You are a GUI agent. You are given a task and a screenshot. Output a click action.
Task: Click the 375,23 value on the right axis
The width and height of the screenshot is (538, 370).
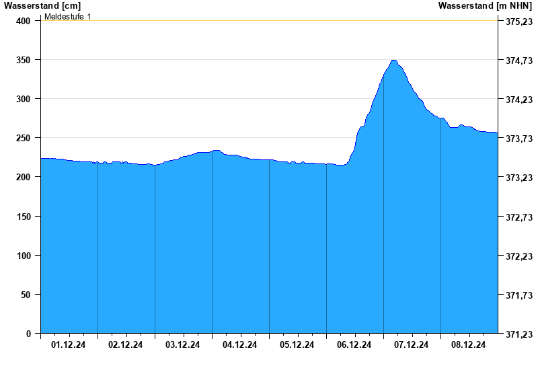coord(519,22)
